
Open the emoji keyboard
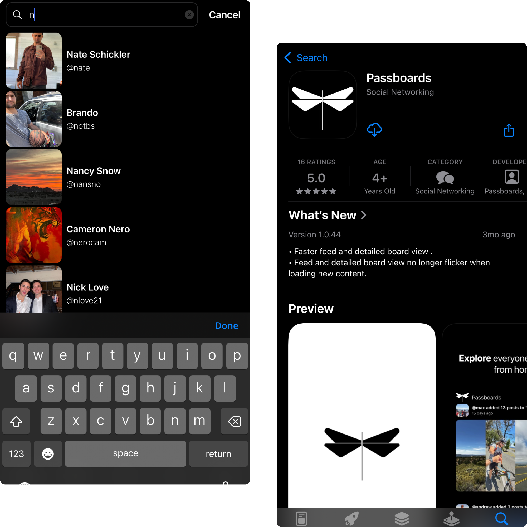[x=48, y=454]
